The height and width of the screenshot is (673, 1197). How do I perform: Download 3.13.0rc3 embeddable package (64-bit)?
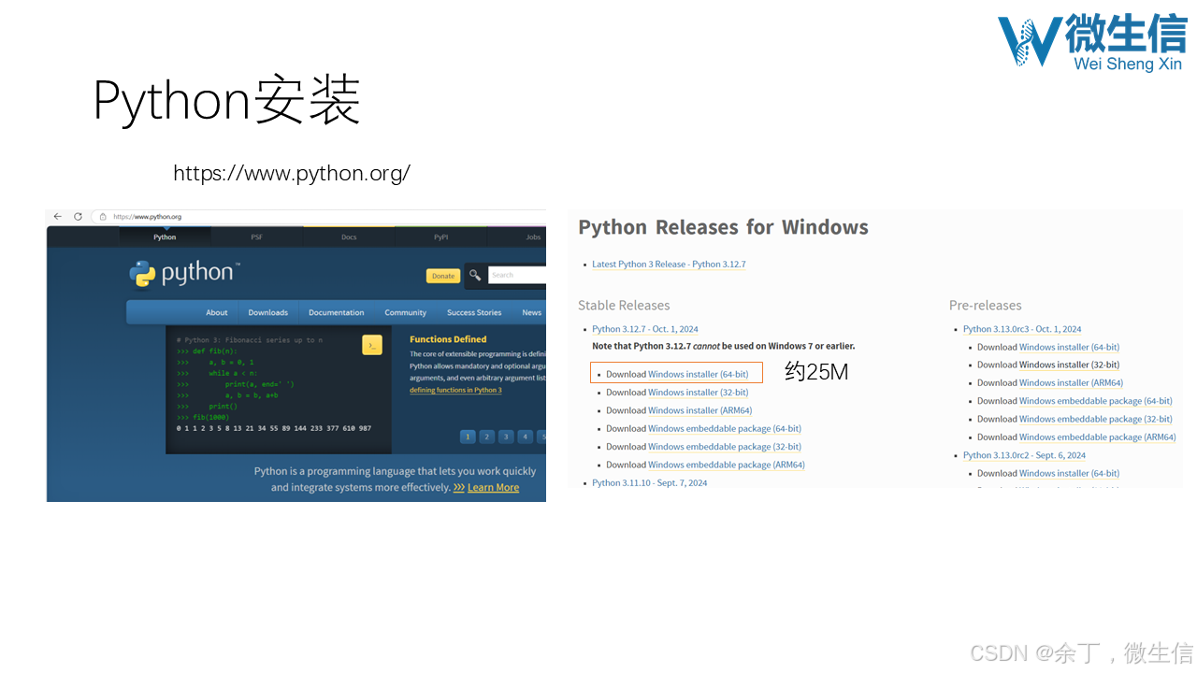(1096, 401)
